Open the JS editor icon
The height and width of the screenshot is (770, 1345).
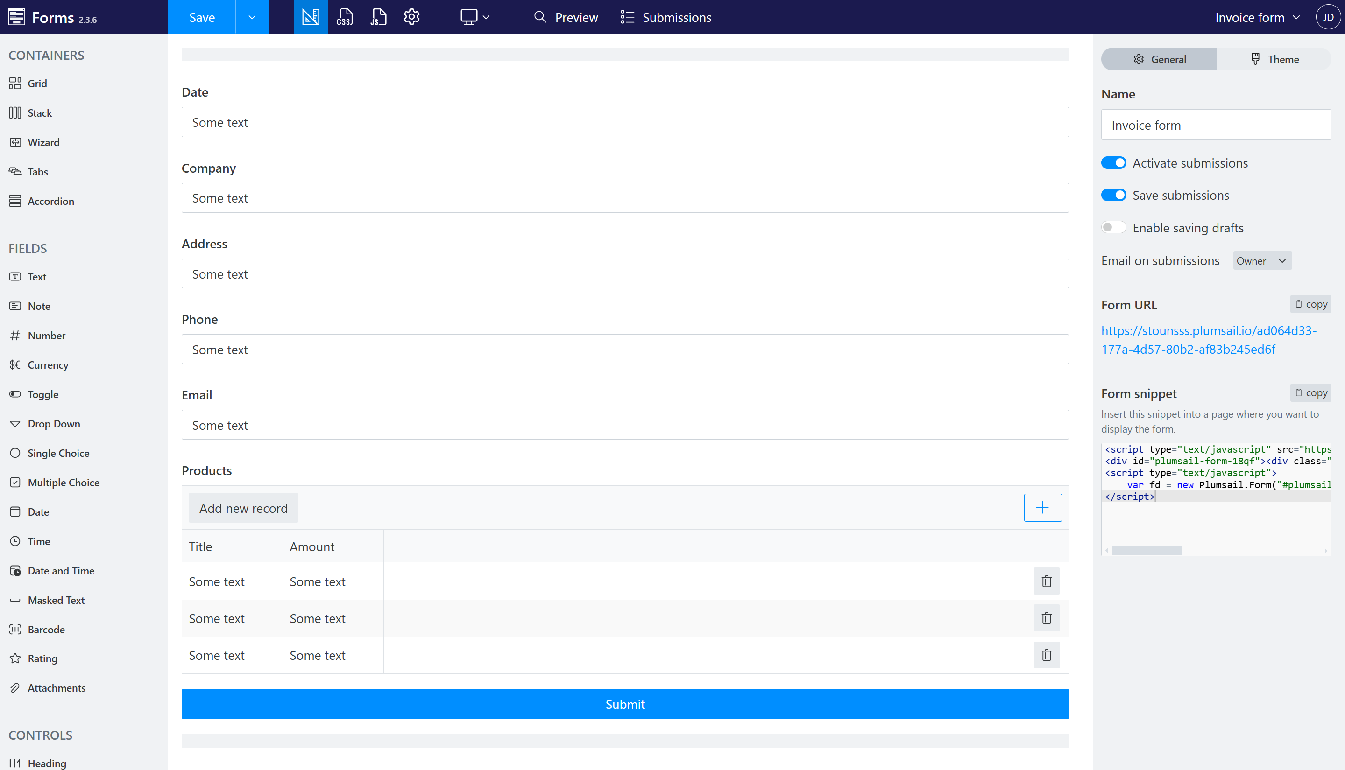(x=378, y=17)
